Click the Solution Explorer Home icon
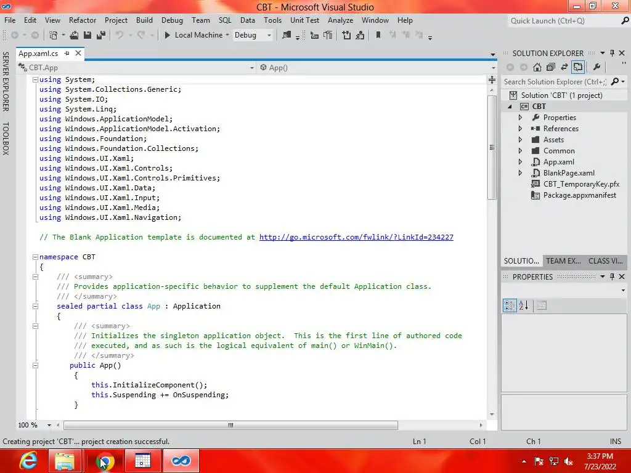 coord(537,67)
